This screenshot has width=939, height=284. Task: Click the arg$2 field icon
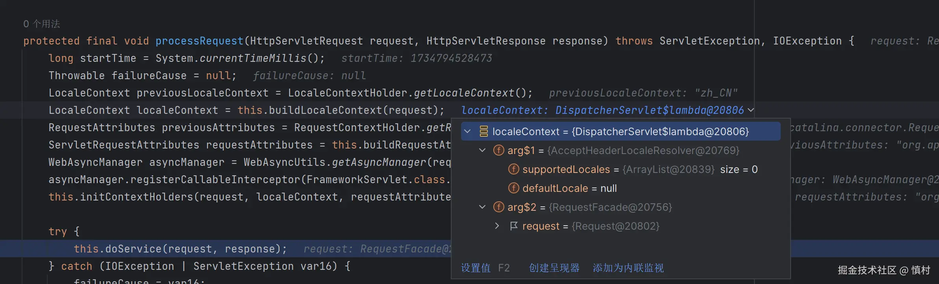click(x=498, y=207)
